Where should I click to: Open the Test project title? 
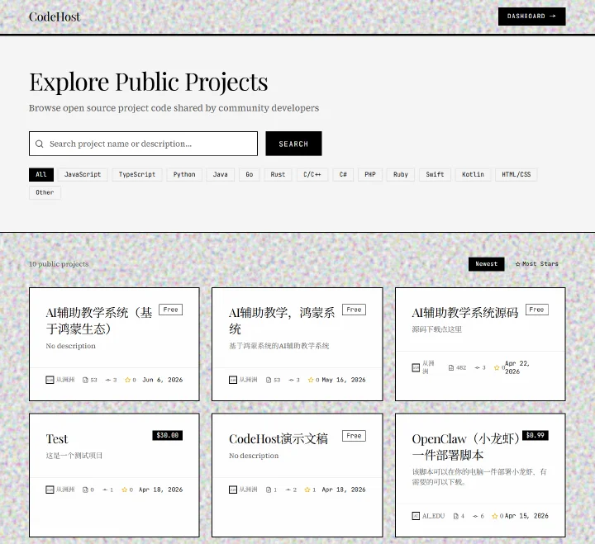(x=57, y=438)
